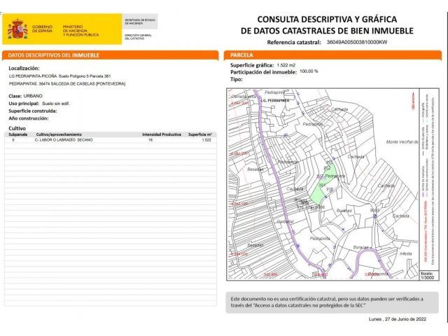Image resolution: width=448 pixels, height=336 pixels.
Task: Click the 'Infesta' map label
Action: (x=406, y=253)
